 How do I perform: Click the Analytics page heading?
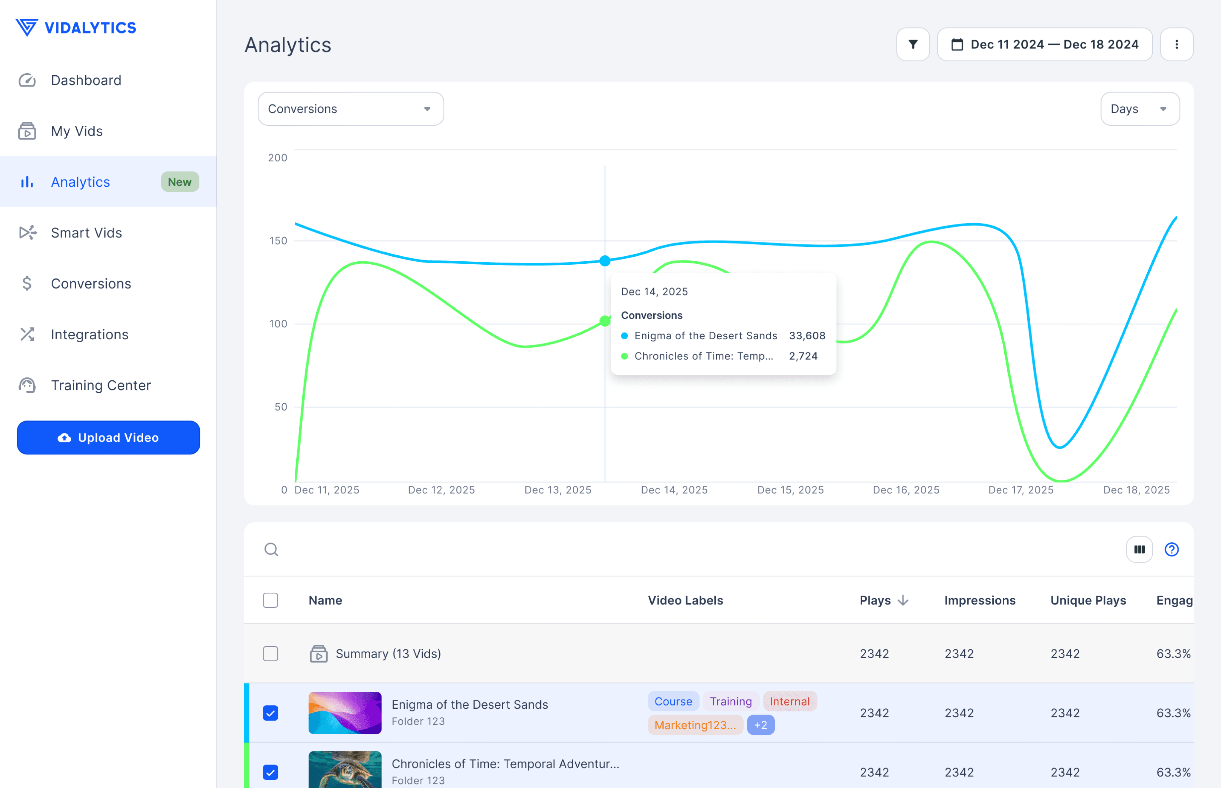coord(288,45)
